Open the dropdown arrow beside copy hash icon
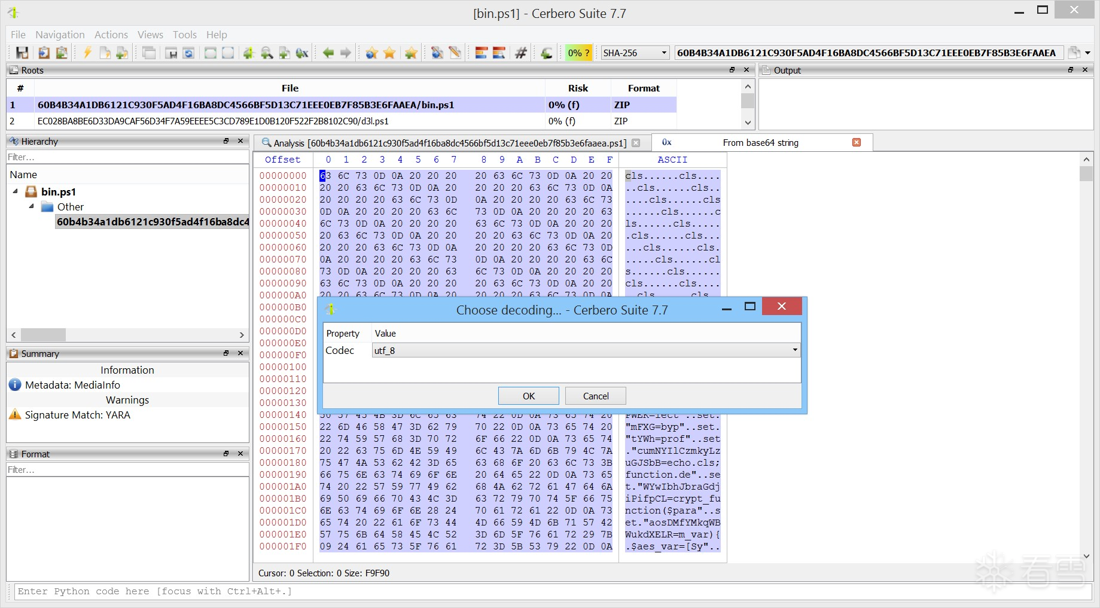1100x608 pixels. (x=1088, y=53)
